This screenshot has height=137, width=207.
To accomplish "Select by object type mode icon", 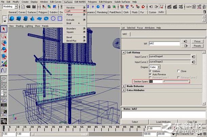I will pos(49,6).
